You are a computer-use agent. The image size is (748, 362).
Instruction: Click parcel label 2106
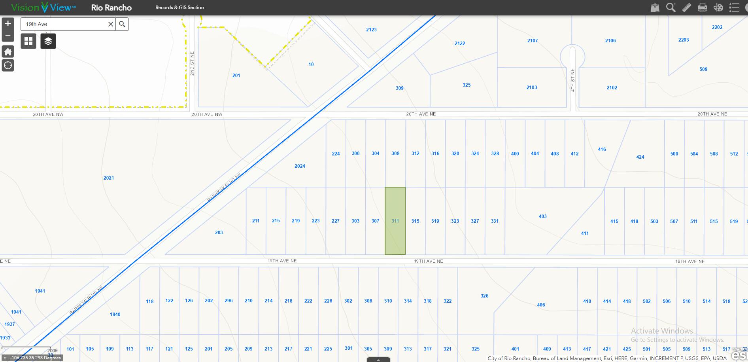(610, 41)
